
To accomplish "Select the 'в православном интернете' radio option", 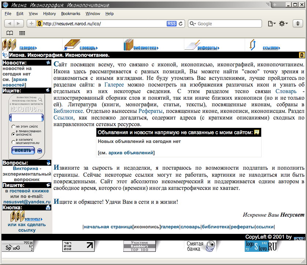I will [13, 133].
